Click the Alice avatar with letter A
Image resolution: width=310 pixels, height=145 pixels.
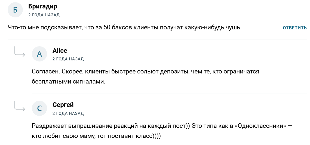point(39,54)
